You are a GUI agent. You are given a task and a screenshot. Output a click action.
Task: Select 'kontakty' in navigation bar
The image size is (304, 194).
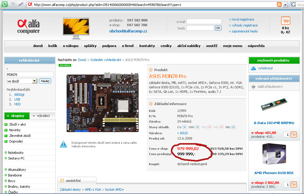click(x=147, y=46)
